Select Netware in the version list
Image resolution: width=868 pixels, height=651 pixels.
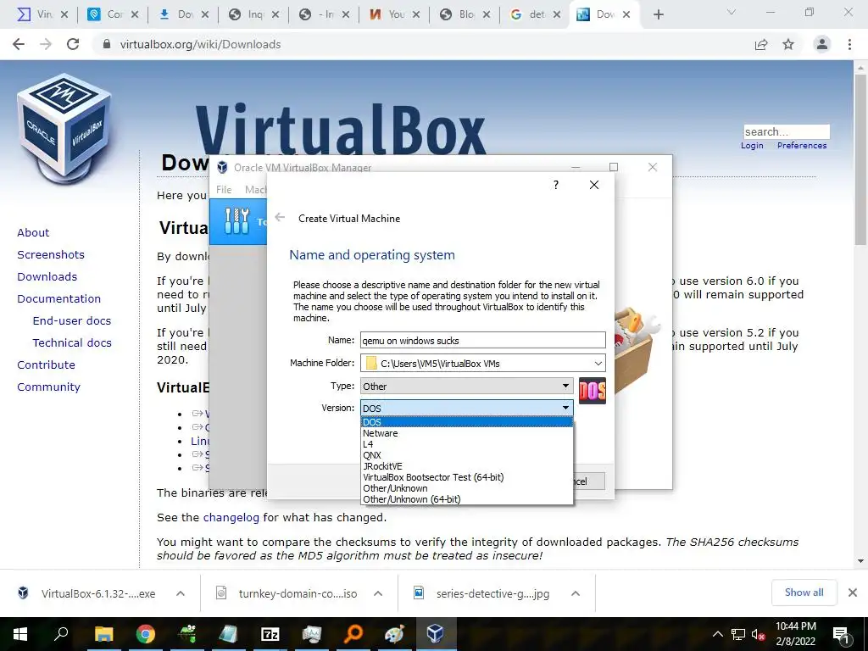point(467,433)
